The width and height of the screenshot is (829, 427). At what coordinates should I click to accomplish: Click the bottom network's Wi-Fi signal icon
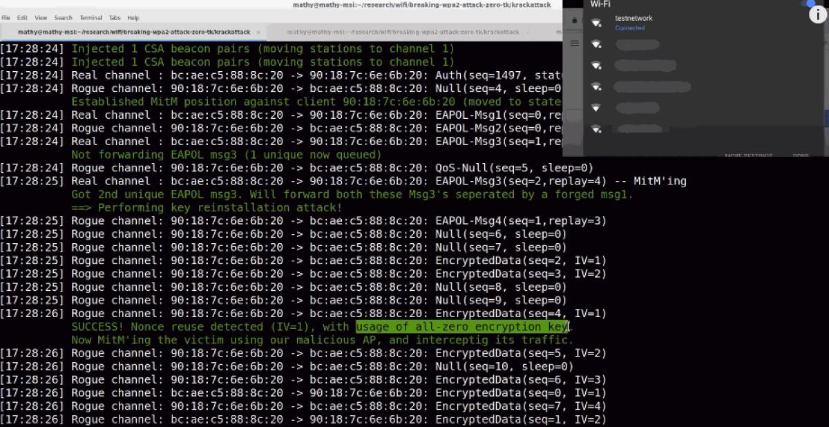tap(597, 129)
